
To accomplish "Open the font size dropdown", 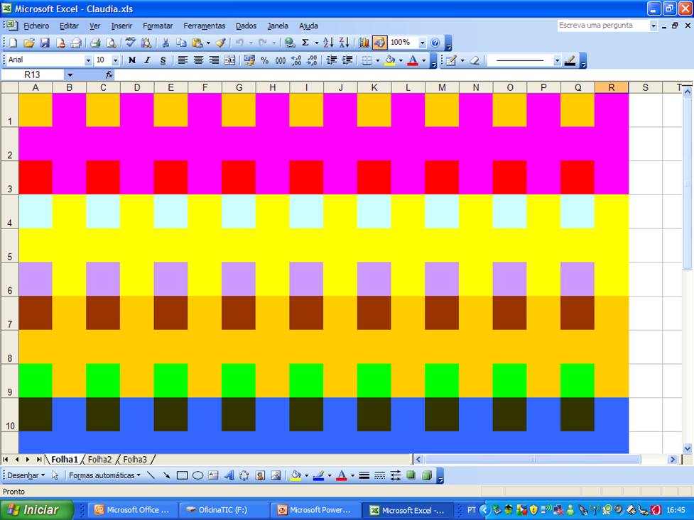I will coord(116,60).
